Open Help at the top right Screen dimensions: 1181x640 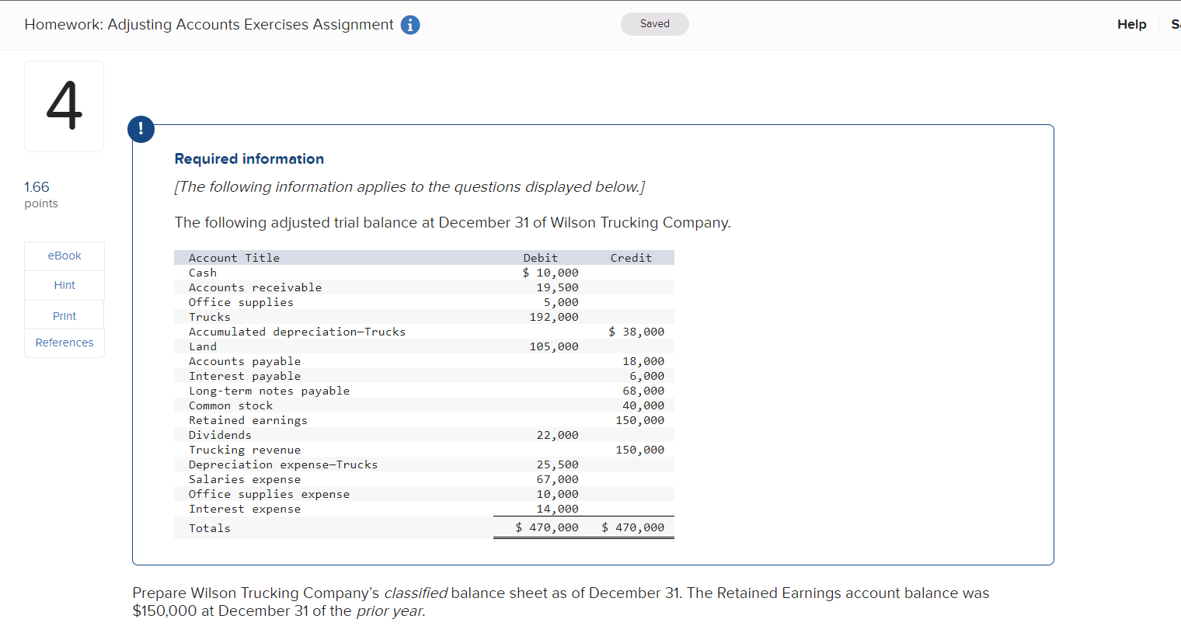click(1131, 24)
